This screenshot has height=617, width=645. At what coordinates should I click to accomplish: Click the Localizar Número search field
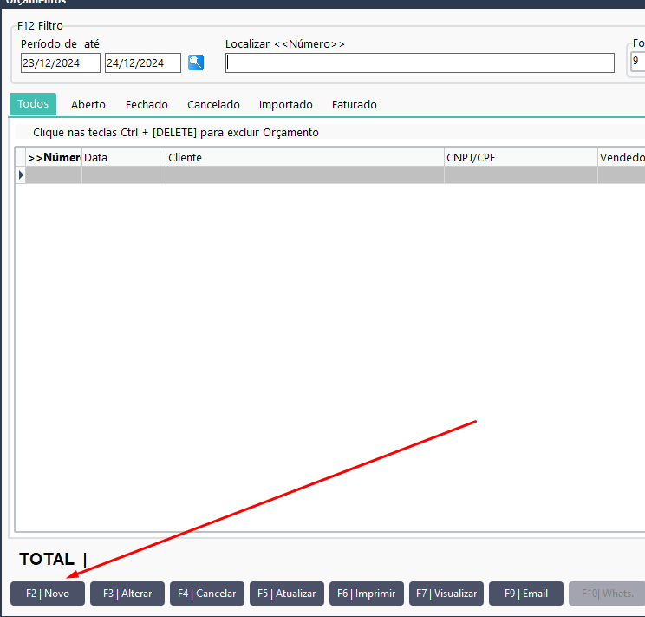(420, 63)
